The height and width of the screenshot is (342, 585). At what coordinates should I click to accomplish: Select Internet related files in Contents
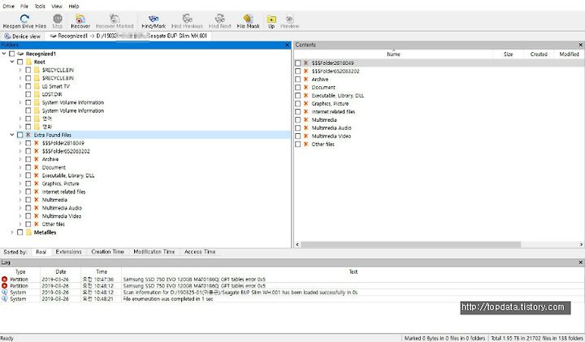(333, 111)
